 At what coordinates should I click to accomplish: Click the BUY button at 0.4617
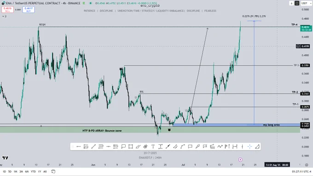click(29, 10)
